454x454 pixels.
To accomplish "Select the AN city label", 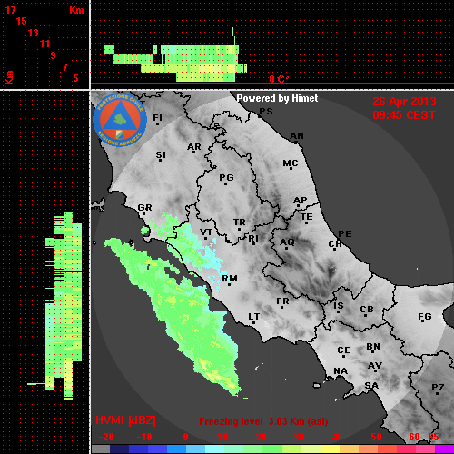I will click(x=297, y=136).
